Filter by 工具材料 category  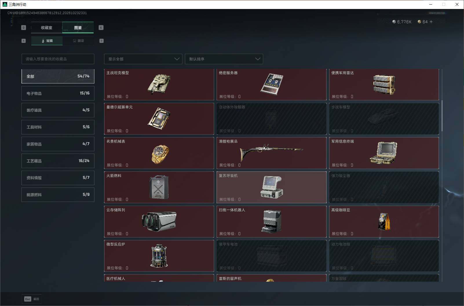click(x=58, y=127)
